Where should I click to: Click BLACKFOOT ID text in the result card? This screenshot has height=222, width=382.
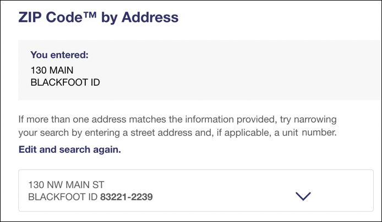click(x=63, y=197)
